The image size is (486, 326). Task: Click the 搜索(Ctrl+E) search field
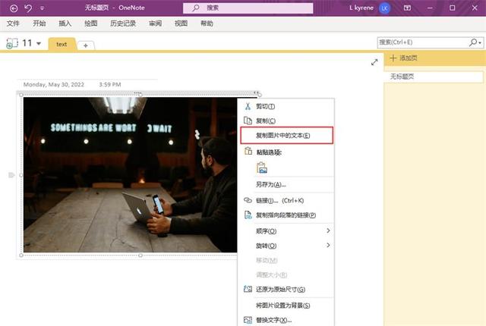click(422, 42)
